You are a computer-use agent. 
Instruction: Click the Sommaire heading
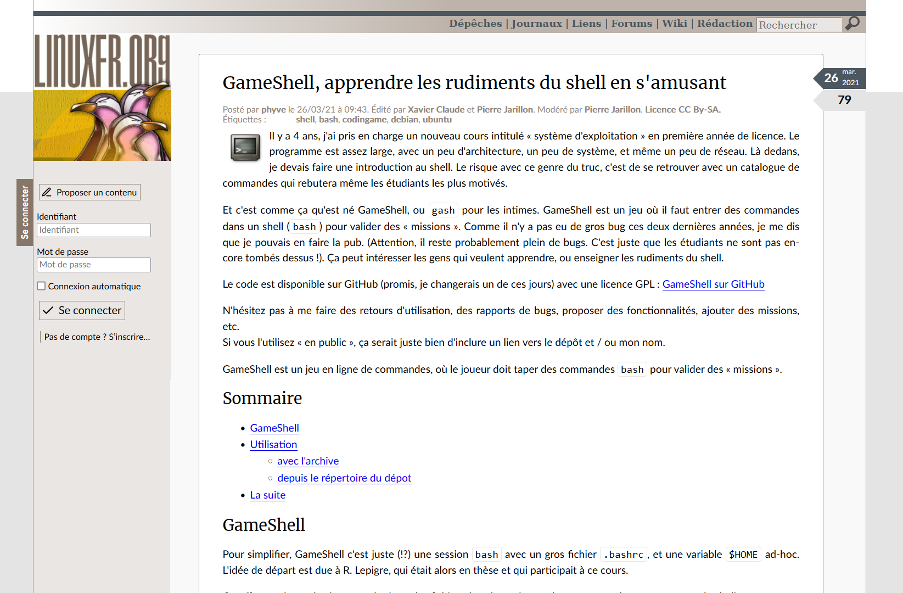pyautogui.click(x=262, y=398)
